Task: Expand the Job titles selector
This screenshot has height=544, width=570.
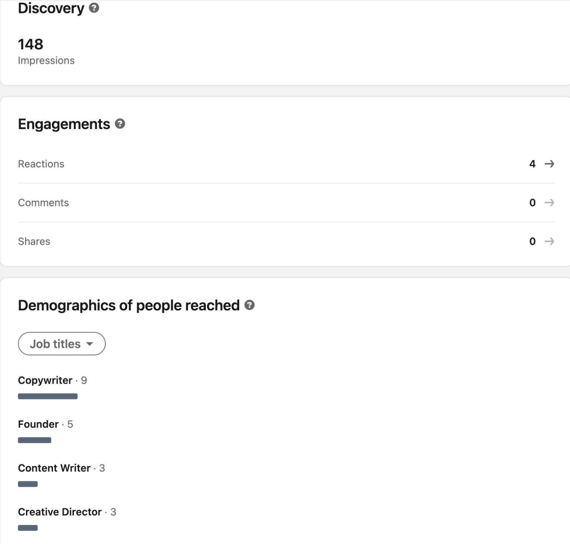Action: [62, 344]
